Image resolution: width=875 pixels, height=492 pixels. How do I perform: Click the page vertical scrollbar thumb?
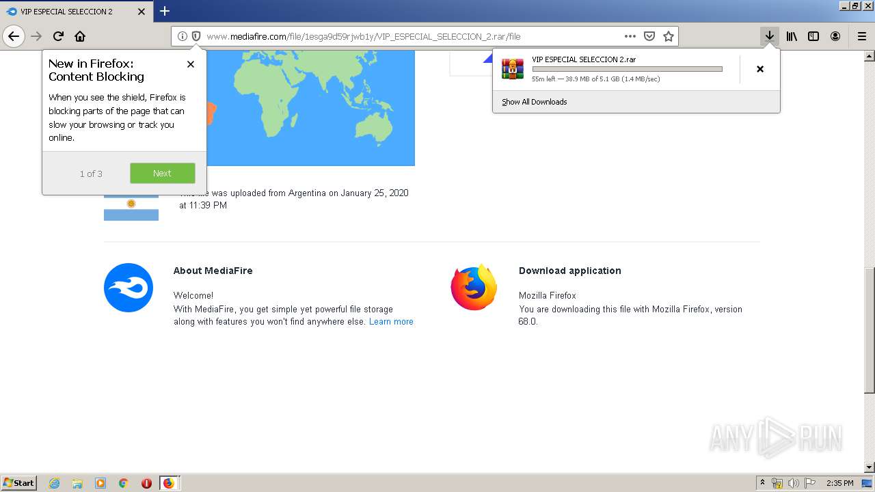869,330
